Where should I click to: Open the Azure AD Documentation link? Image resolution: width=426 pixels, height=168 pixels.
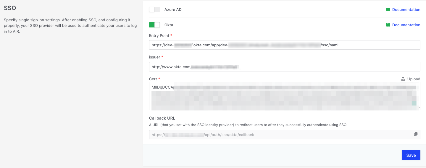(406, 9)
